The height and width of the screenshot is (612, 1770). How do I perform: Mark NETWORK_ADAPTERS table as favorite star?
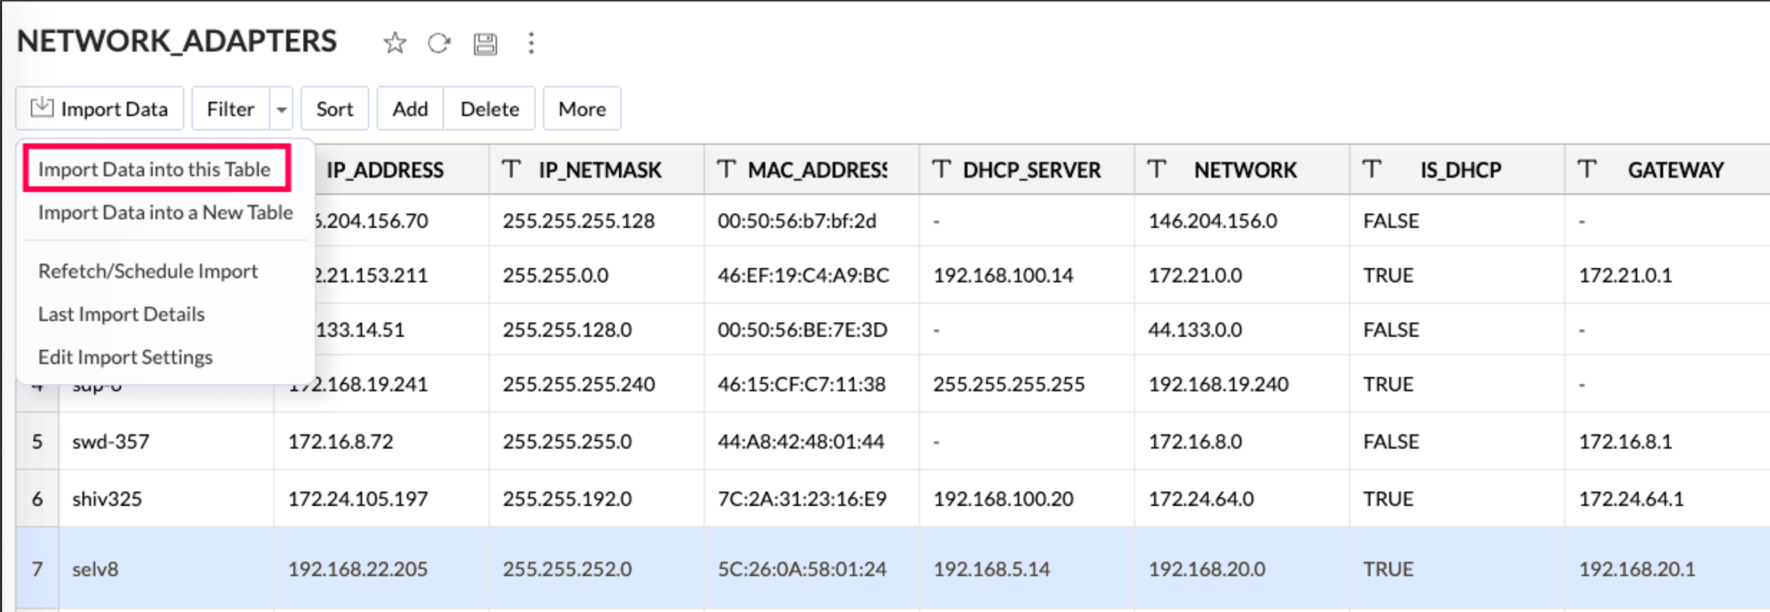click(394, 43)
